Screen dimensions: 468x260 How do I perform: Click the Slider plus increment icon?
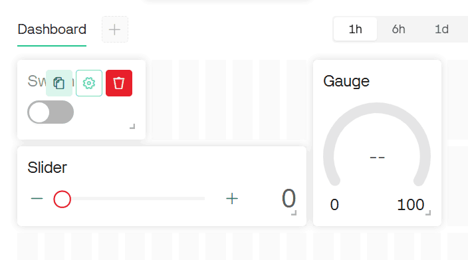232,199
